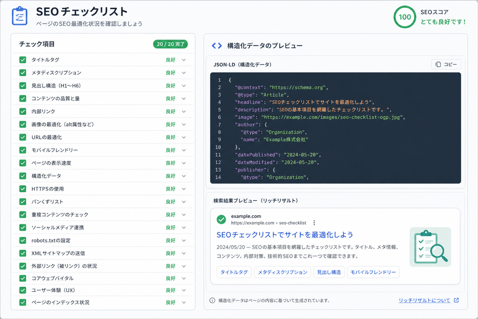478x319 pixels.
Task: Expand the ユーザー体験（UX） row chevron
Action: click(x=184, y=290)
